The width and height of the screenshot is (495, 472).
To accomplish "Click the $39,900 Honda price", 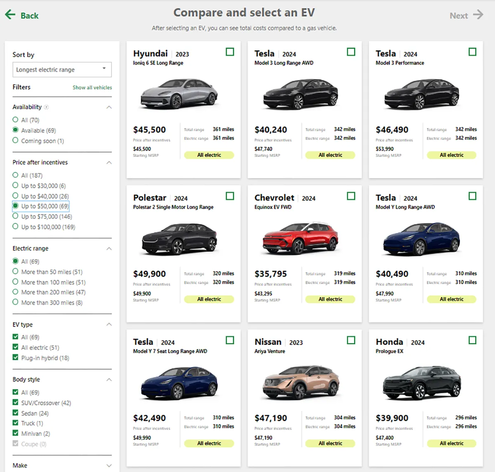I will [392, 418].
